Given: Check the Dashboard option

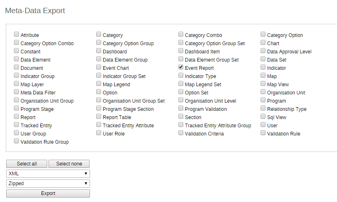Looking at the screenshot, I should 99,51.
